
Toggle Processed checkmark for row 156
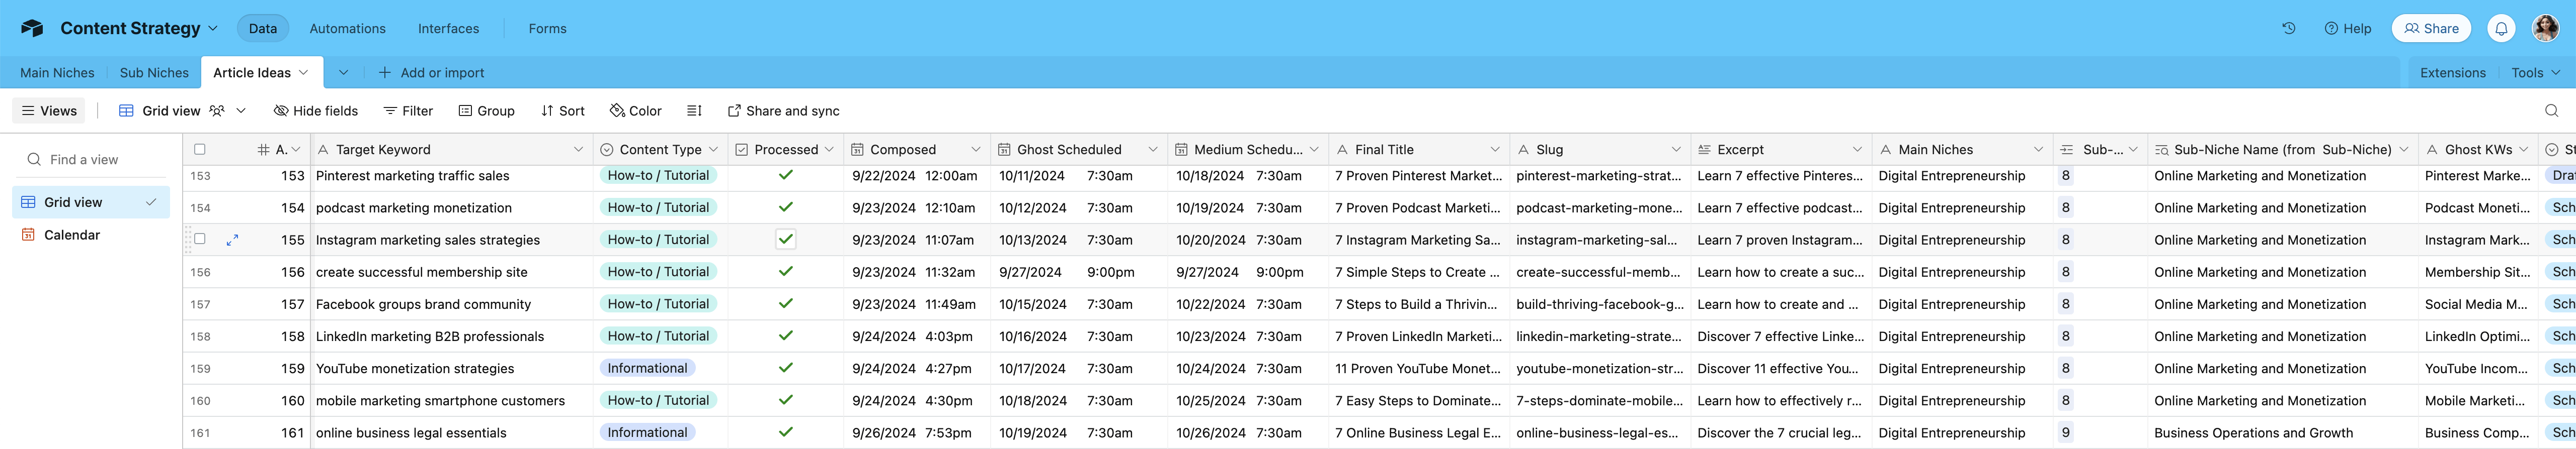coord(786,271)
